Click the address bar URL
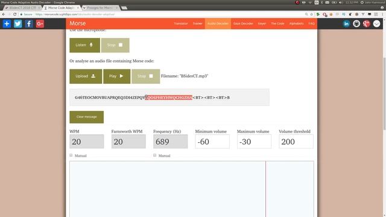 pyautogui.click(x=75, y=14)
